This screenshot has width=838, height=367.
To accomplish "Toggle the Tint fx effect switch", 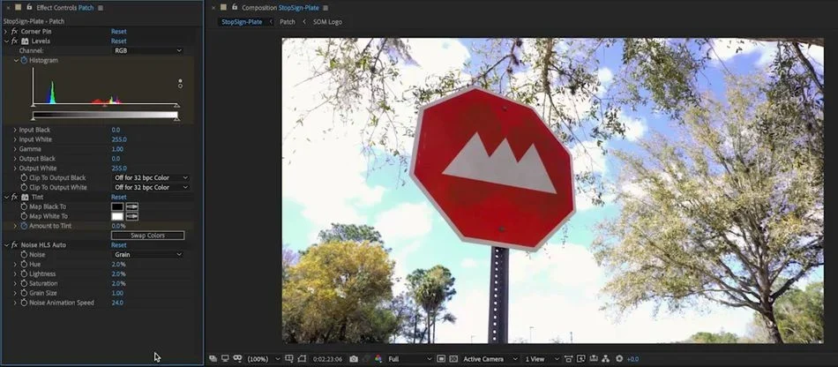I will click(14, 197).
